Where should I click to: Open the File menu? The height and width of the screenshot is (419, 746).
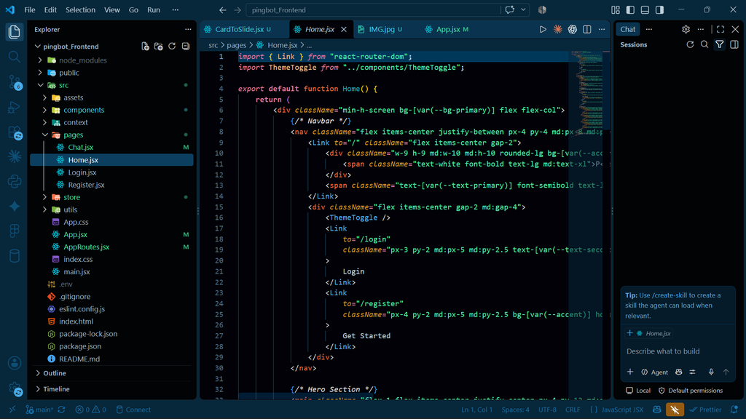click(x=29, y=9)
